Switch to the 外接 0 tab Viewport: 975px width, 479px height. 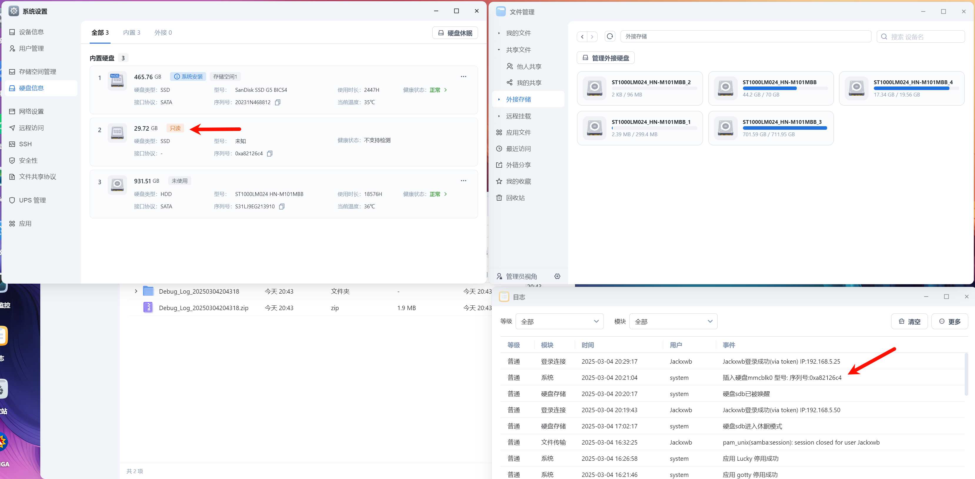click(163, 33)
